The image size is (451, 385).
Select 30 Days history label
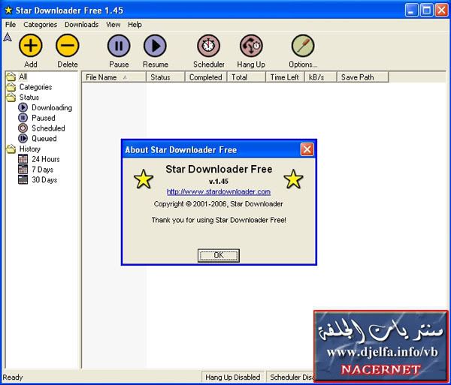coord(44,179)
